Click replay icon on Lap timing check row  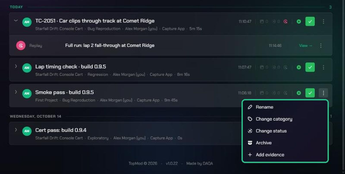click(285, 67)
